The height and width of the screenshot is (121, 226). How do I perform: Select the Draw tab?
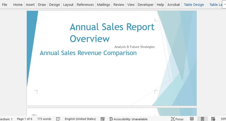(42, 5)
